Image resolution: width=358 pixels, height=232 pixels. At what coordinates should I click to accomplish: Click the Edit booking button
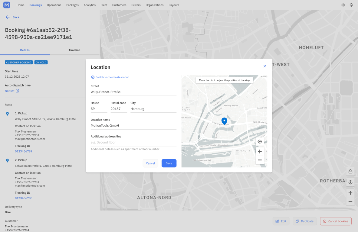(281, 221)
